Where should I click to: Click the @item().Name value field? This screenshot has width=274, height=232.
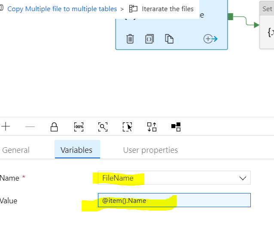click(x=174, y=200)
